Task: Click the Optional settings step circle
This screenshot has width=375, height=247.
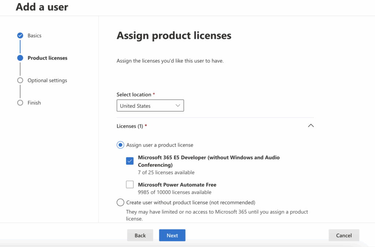Action: coord(20,80)
